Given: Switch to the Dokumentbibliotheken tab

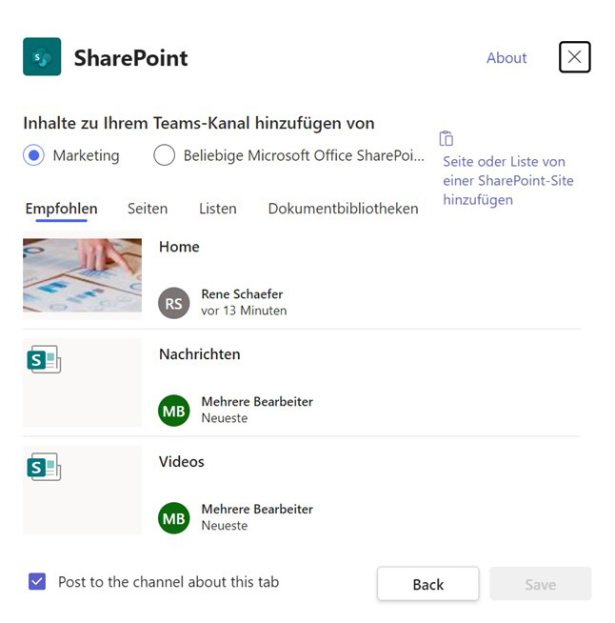Looking at the screenshot, I should point(344,209).
